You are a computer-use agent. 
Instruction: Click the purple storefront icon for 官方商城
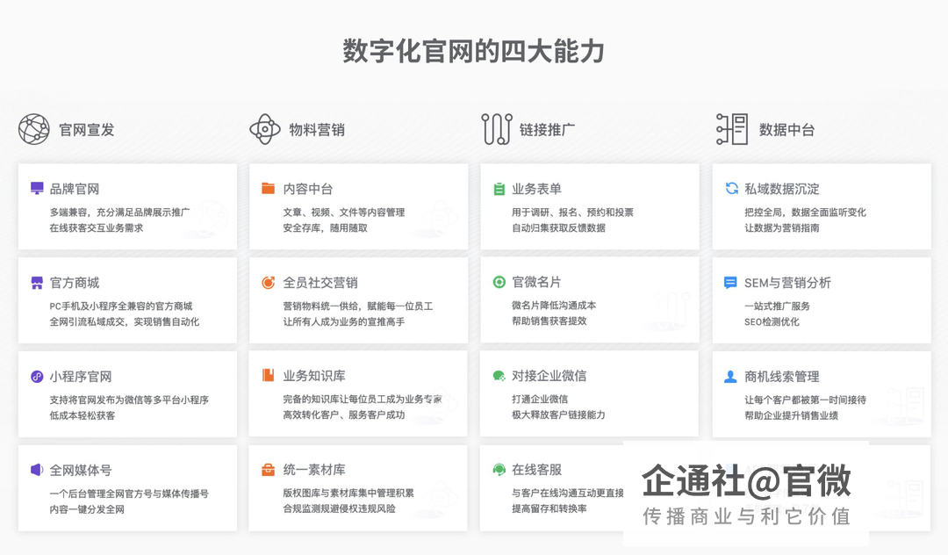(x=37, y=283)
